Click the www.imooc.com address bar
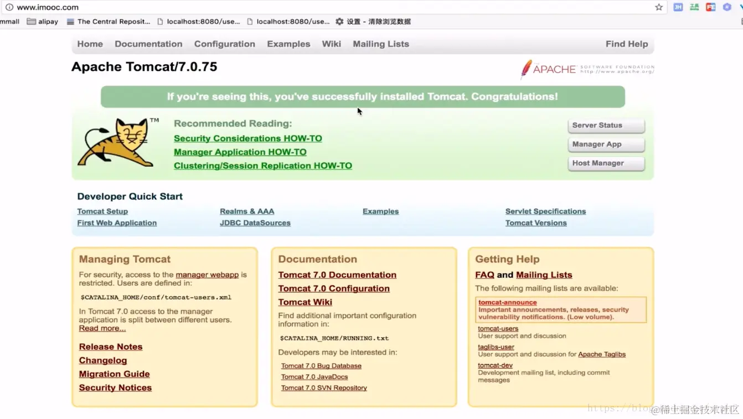 [332, 7]
